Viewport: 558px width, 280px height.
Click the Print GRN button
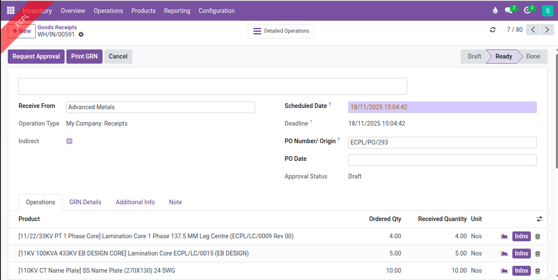84,56
